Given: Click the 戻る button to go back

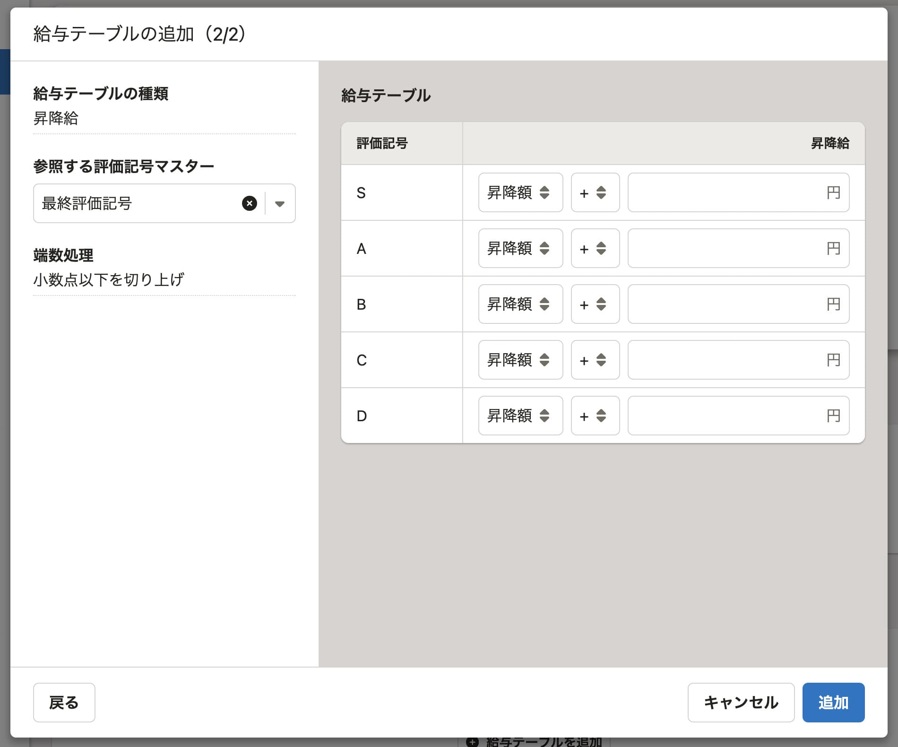Looking at the screenshot, I should tap(64, 703).
